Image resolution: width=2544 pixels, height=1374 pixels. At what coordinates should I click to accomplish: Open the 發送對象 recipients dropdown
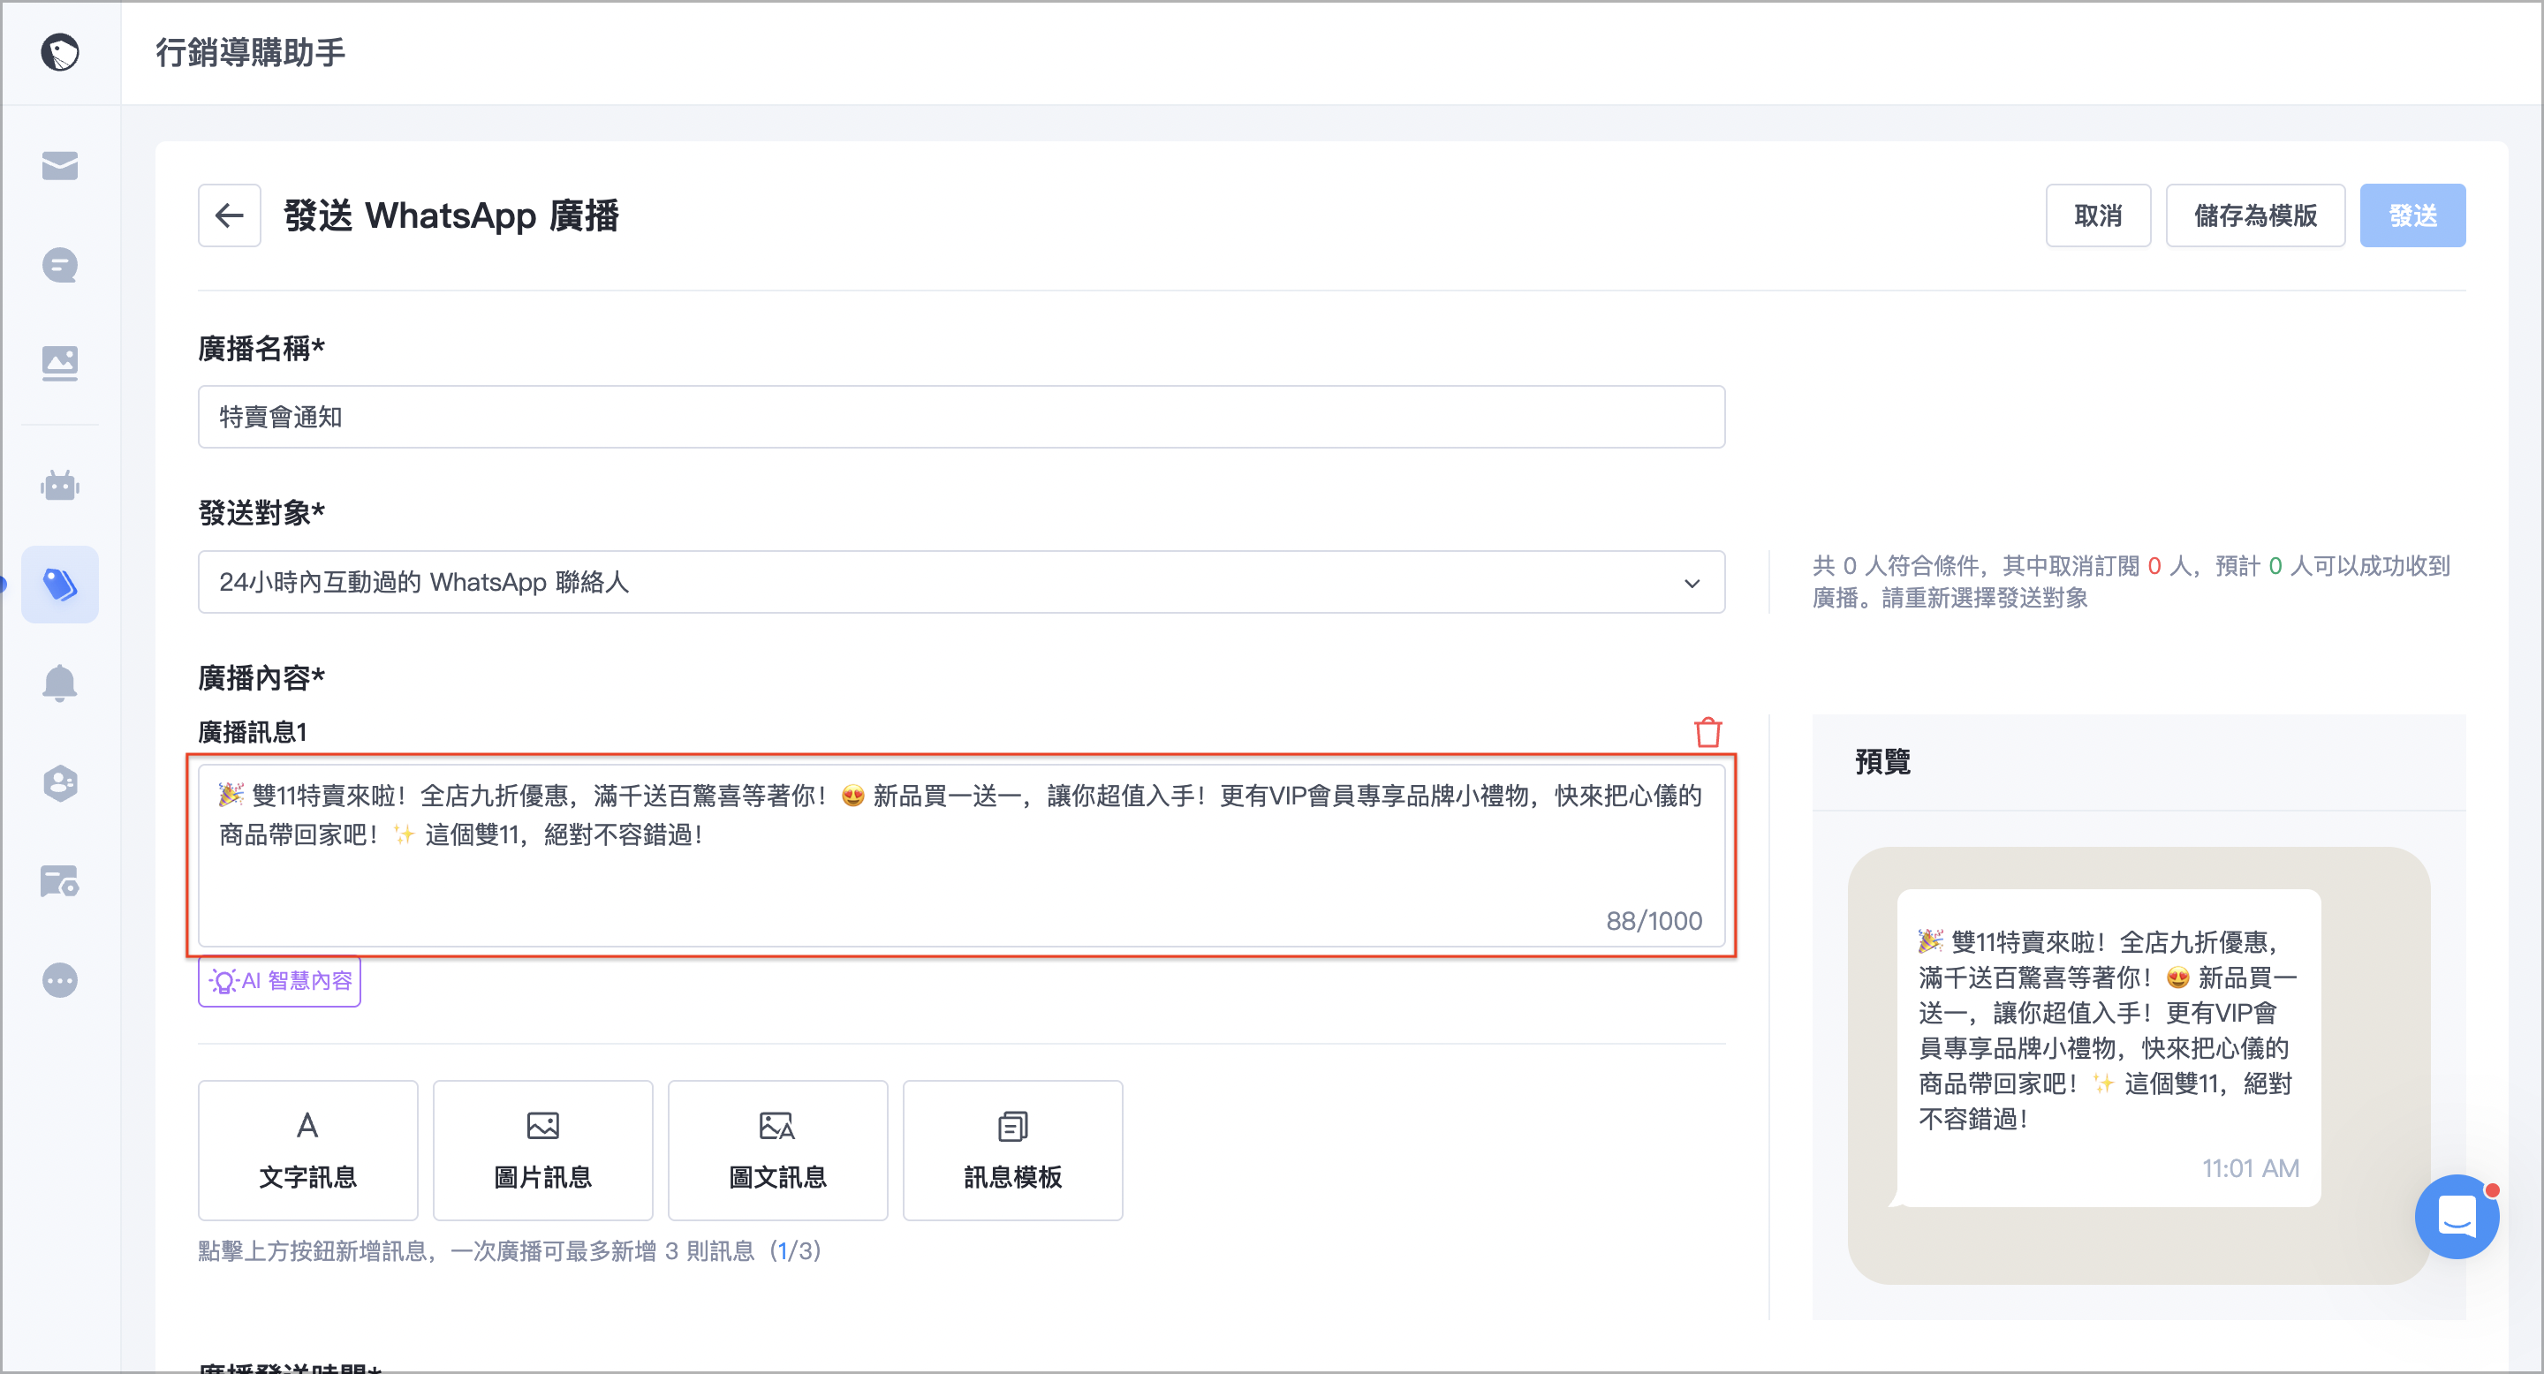click(x=961, y=583)
